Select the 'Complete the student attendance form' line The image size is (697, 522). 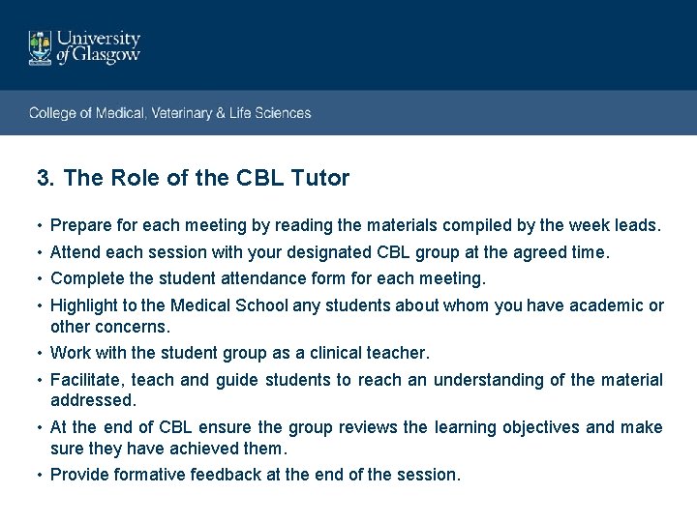tap(268, 278)
